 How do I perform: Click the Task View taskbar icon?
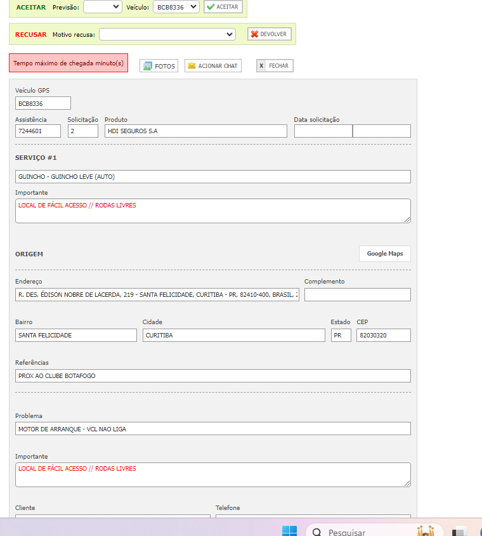point(459,532)
